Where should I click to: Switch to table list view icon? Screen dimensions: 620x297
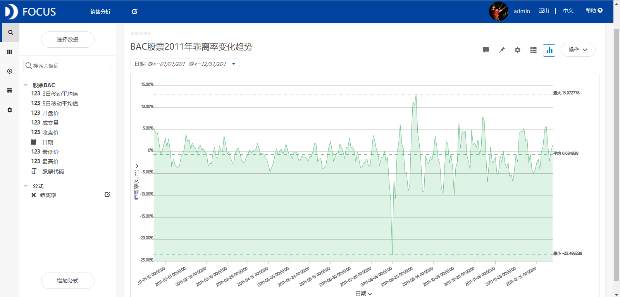click(x=533, y=50)
